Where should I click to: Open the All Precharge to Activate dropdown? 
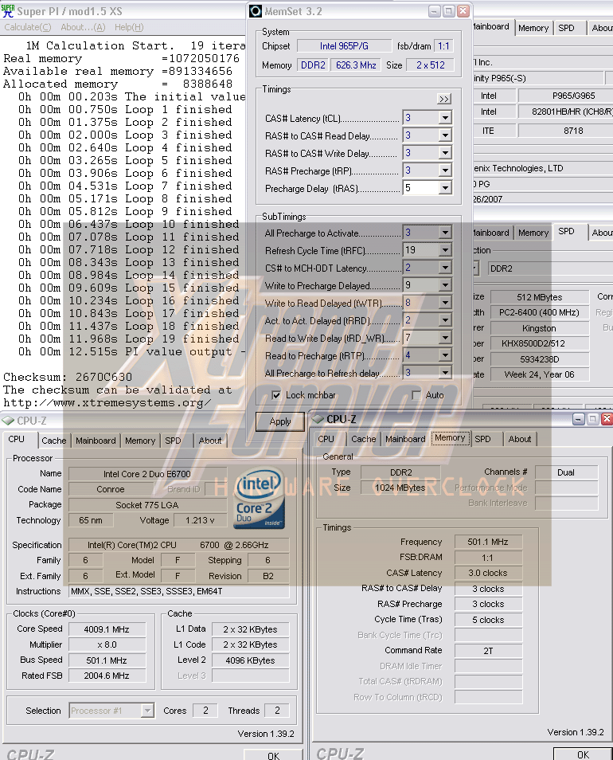[445, 233]
